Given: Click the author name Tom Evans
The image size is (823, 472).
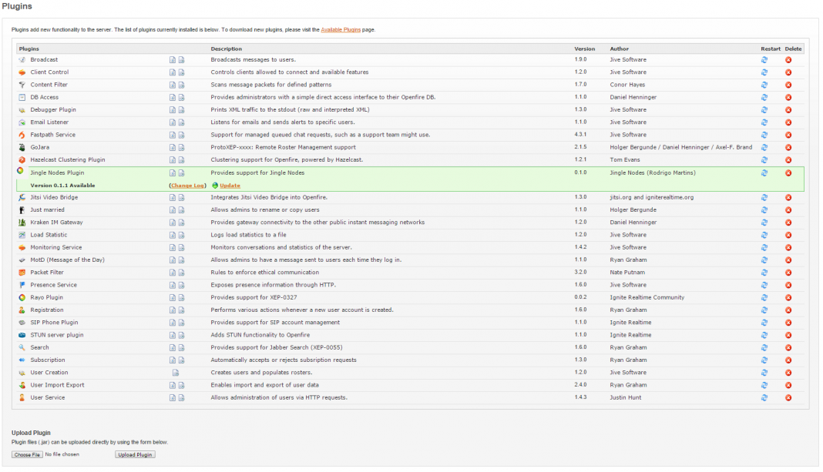Looking at the screenshot, I should point(625,160).
